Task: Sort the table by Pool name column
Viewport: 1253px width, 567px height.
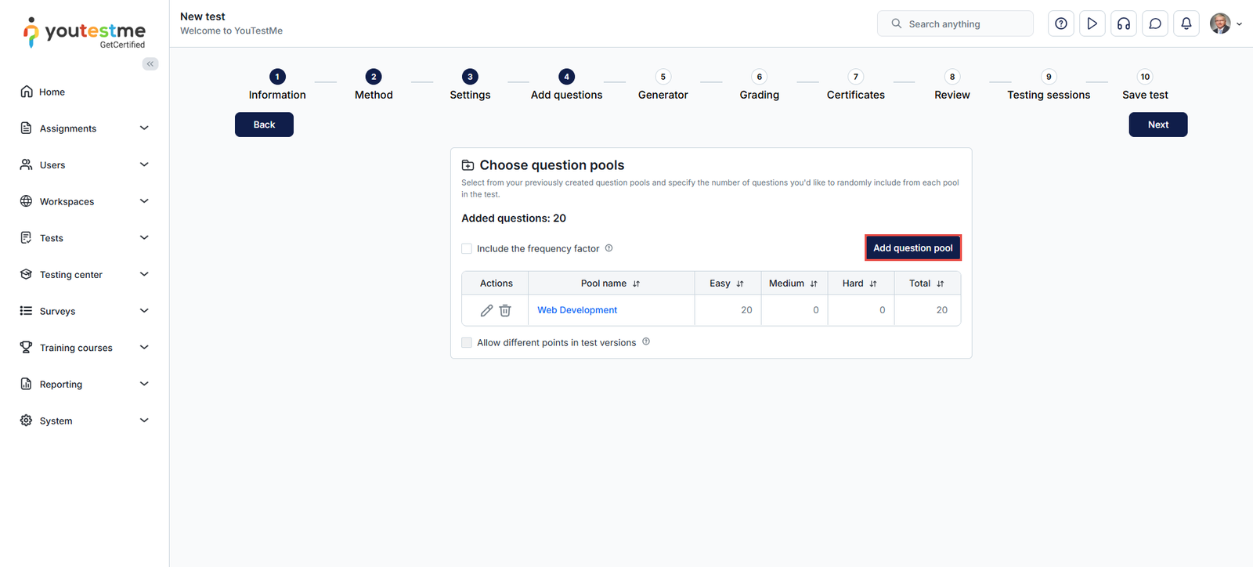Action: (x=636, y=283)
